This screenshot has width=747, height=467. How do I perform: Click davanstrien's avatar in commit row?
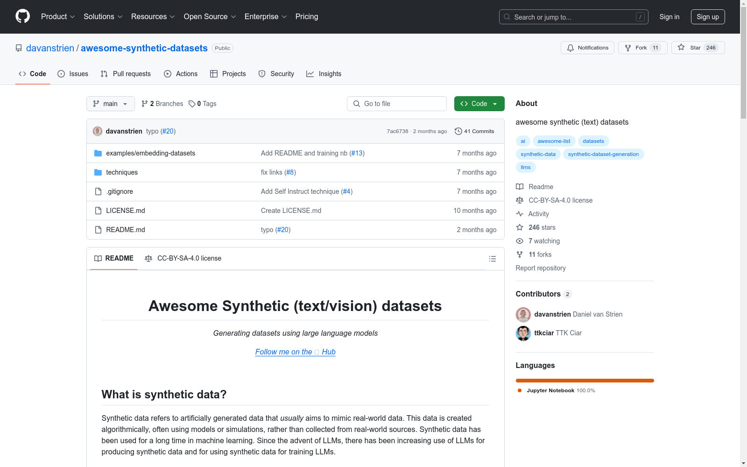click(x=98, y=131)
